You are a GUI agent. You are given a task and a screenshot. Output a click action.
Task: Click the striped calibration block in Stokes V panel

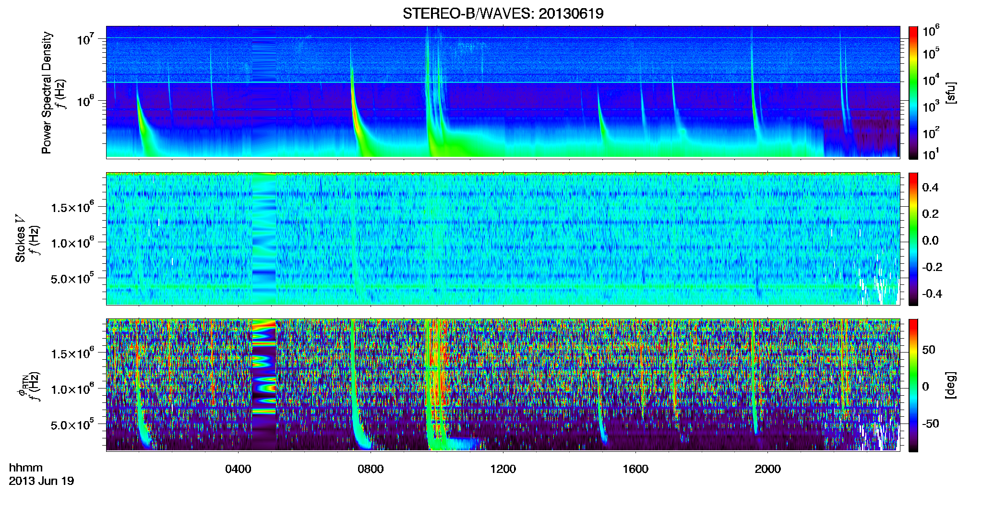[264, 239]
